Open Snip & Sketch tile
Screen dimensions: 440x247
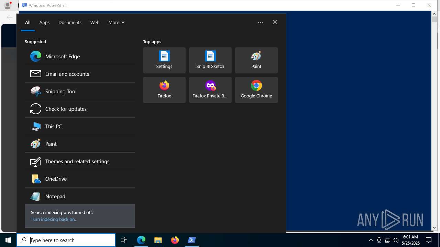pyautogui.click(x=210, y=60)
